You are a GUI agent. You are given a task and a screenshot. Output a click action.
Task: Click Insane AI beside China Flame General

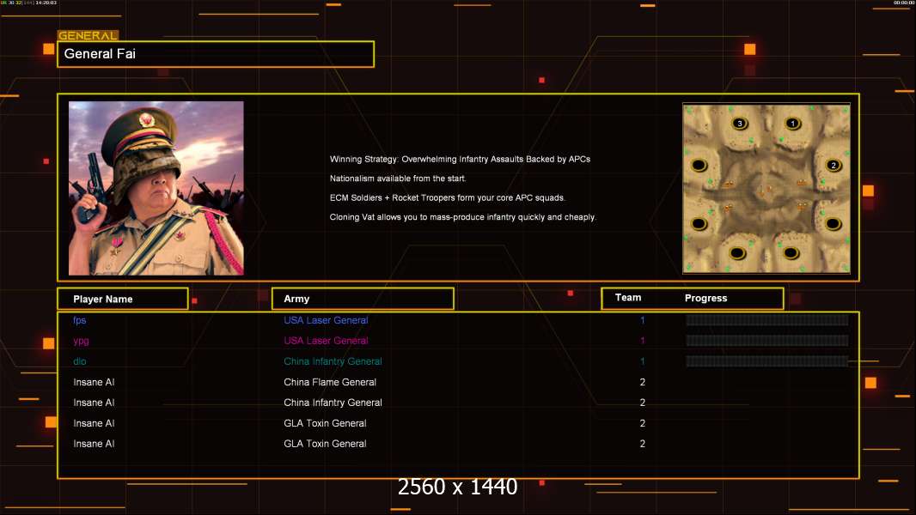pyautogui.click(x=94, y=382)
